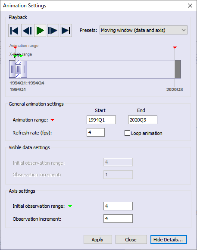Step forward one animation frame
Image resolution: width=197 pixels, height=250 pixels.
pos(53,31)
